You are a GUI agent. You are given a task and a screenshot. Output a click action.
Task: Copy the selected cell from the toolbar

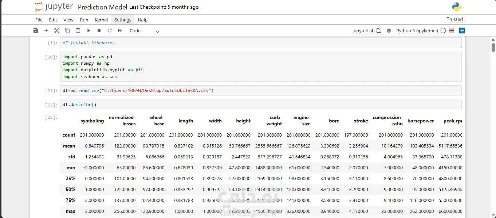[x=67, y=31]
